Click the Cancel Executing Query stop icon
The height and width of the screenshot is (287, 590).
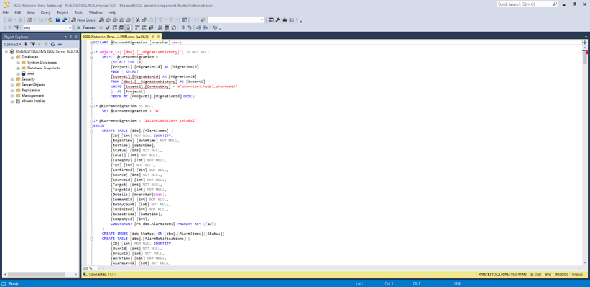coord(101,28)
